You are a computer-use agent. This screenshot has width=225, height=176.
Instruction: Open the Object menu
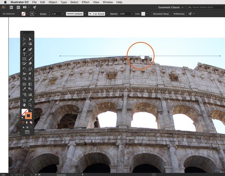pyautogui.click(x=53, y=2)
